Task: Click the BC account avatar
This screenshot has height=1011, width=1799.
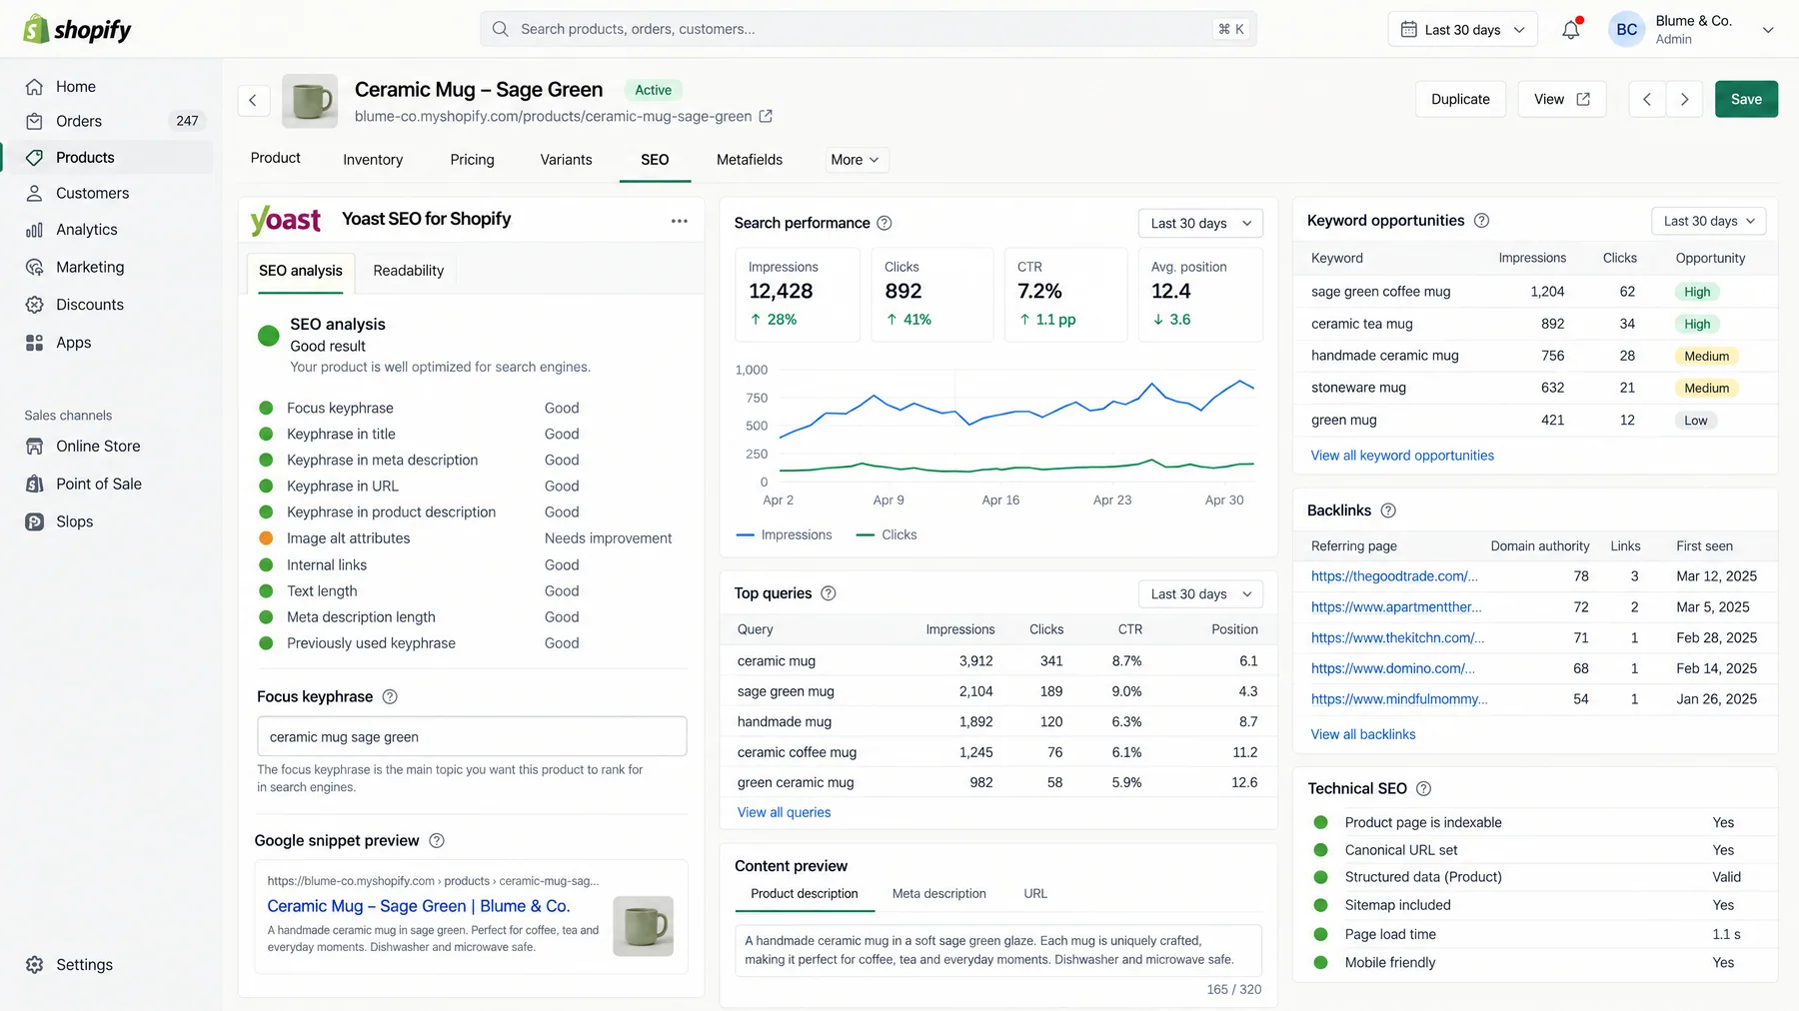Action: pos(1626,30)
